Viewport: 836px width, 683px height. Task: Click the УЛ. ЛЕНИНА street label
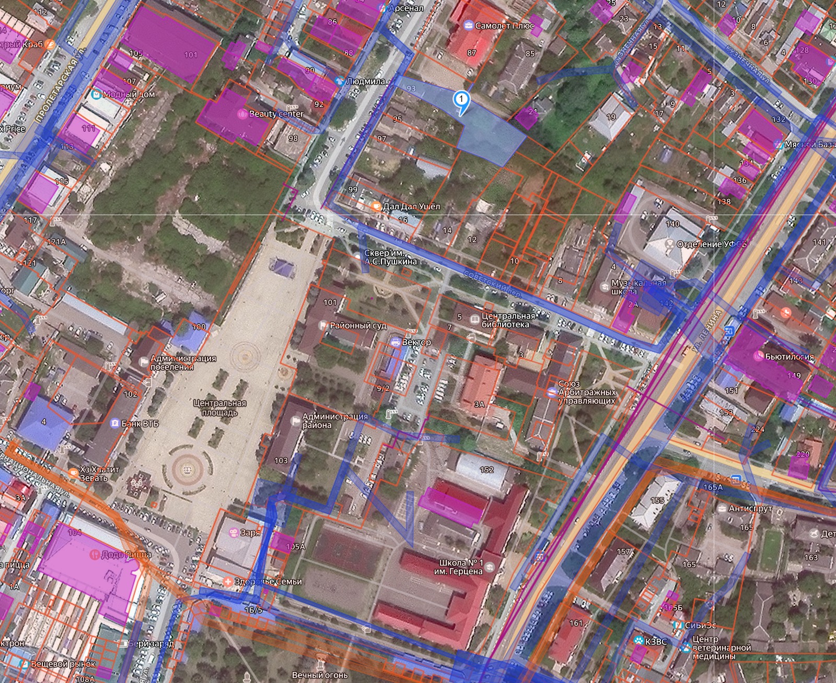pyautogui.click(x=707, y=331)
